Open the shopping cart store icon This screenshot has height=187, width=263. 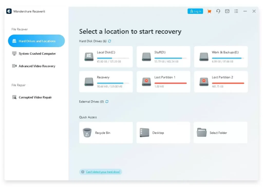(209, 11)
